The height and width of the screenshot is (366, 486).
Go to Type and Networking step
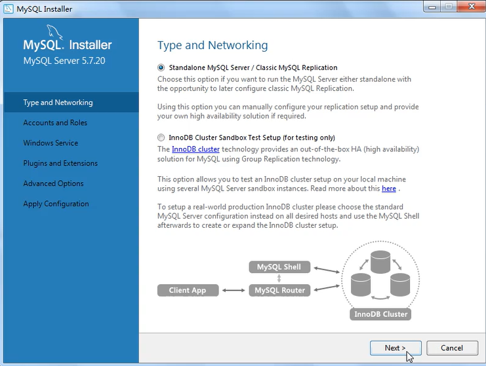tap(71, 102)
